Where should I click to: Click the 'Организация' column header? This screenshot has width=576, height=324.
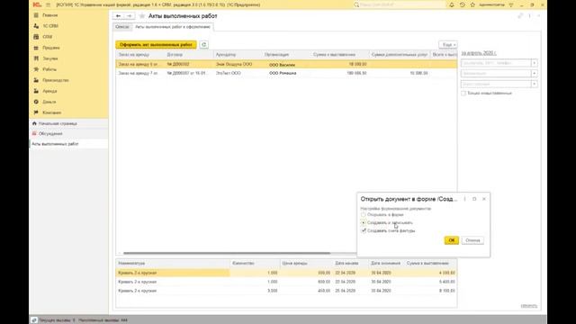click(x=276, y=54)
